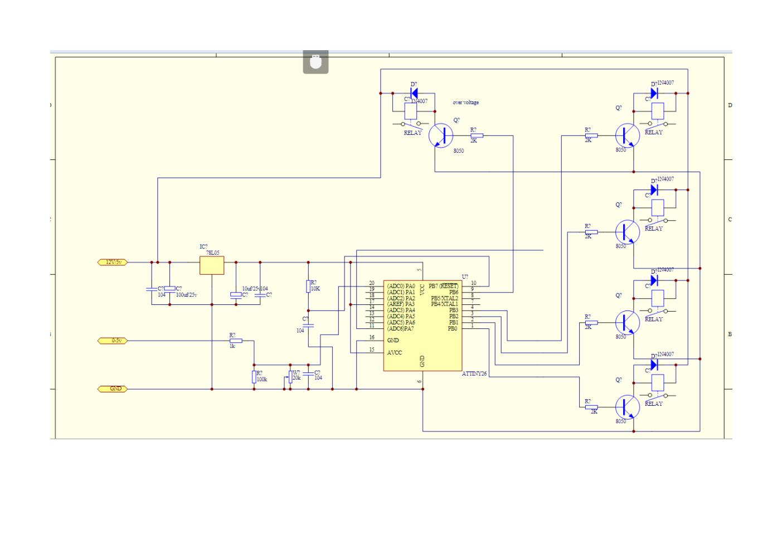Click the AVCC pin label

tap(395, 352)
